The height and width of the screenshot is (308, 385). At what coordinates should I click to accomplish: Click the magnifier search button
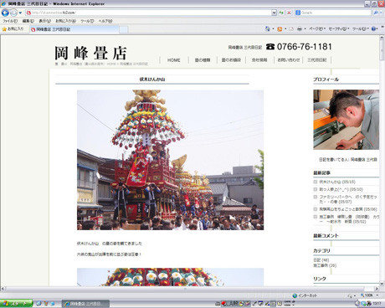click(376, 13)
